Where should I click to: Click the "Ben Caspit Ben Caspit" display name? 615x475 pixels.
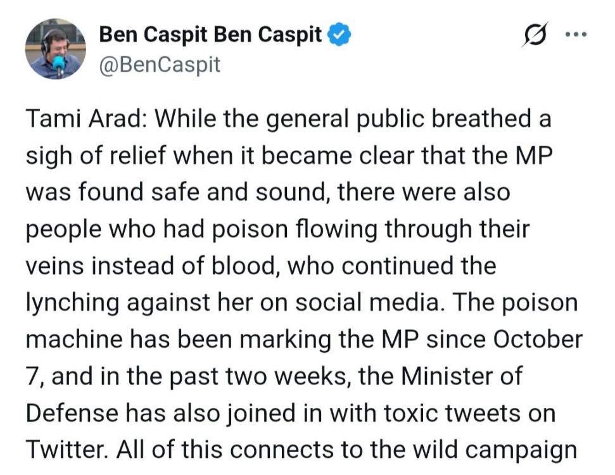pos(210,35)
